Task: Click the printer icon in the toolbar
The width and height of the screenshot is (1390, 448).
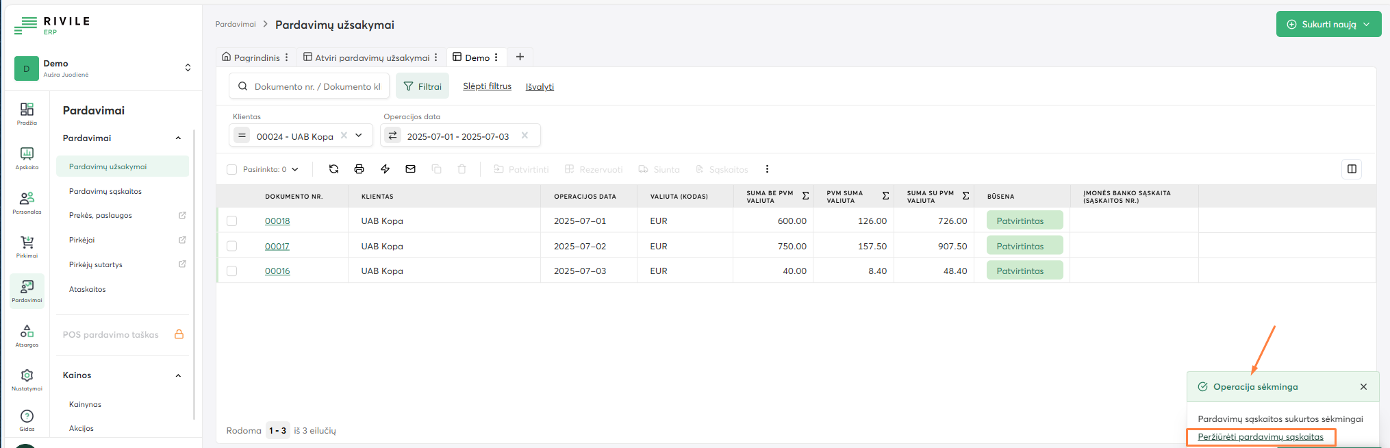Action: tap(359, 169)
